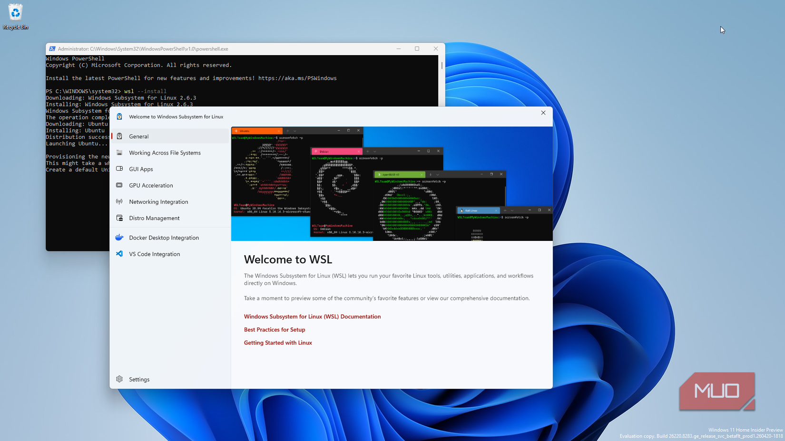
Task: Click the "Welcome to Windows Subsystem for Linux" title text
Action: tap(176, 116)
